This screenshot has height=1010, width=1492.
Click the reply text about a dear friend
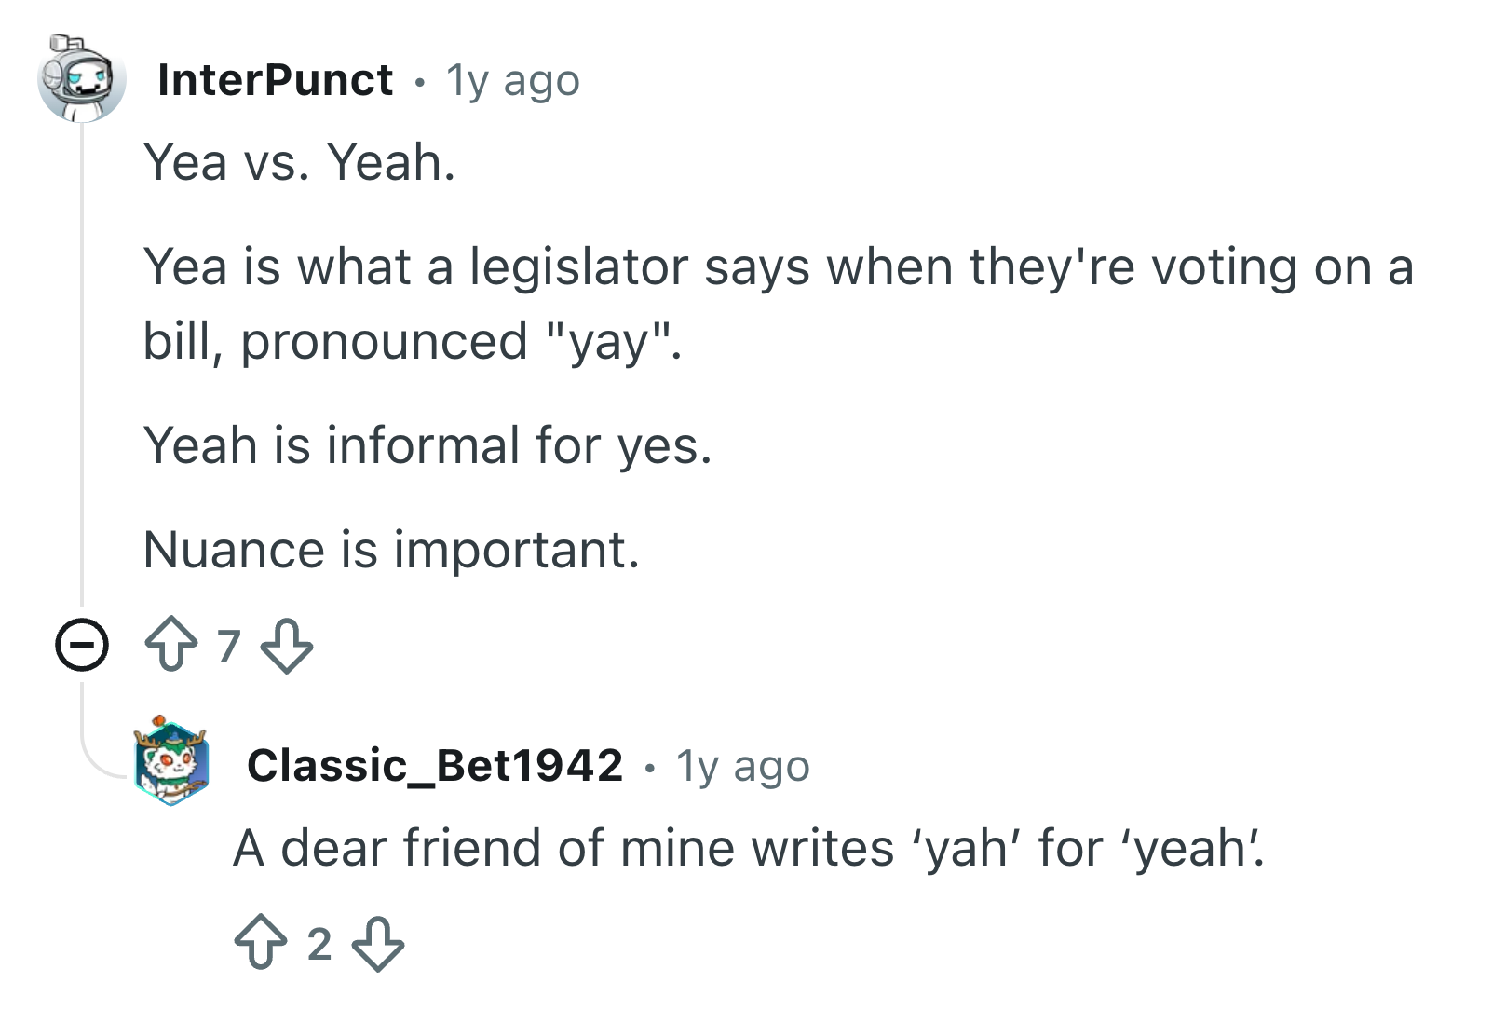[x=750, y=849]
